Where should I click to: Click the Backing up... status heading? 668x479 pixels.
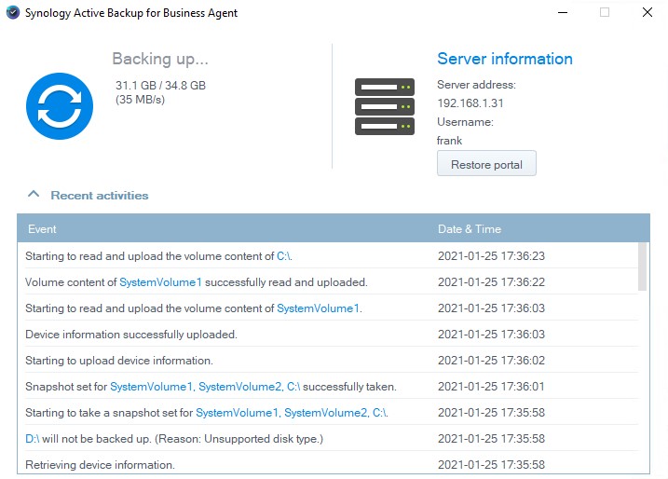click(x=160, y=59)
